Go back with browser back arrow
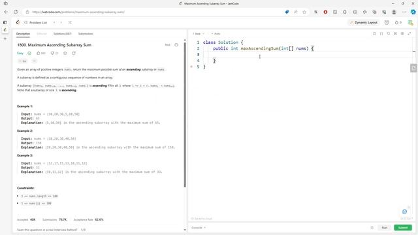Screen dimensions: 418x235 pos(6,12)
